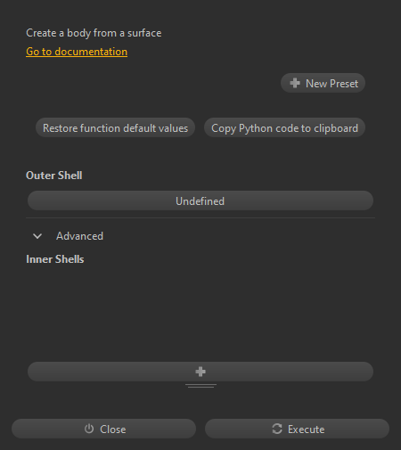
Task: Copy Python code to clipboard
Action: (x=284, y=127)
